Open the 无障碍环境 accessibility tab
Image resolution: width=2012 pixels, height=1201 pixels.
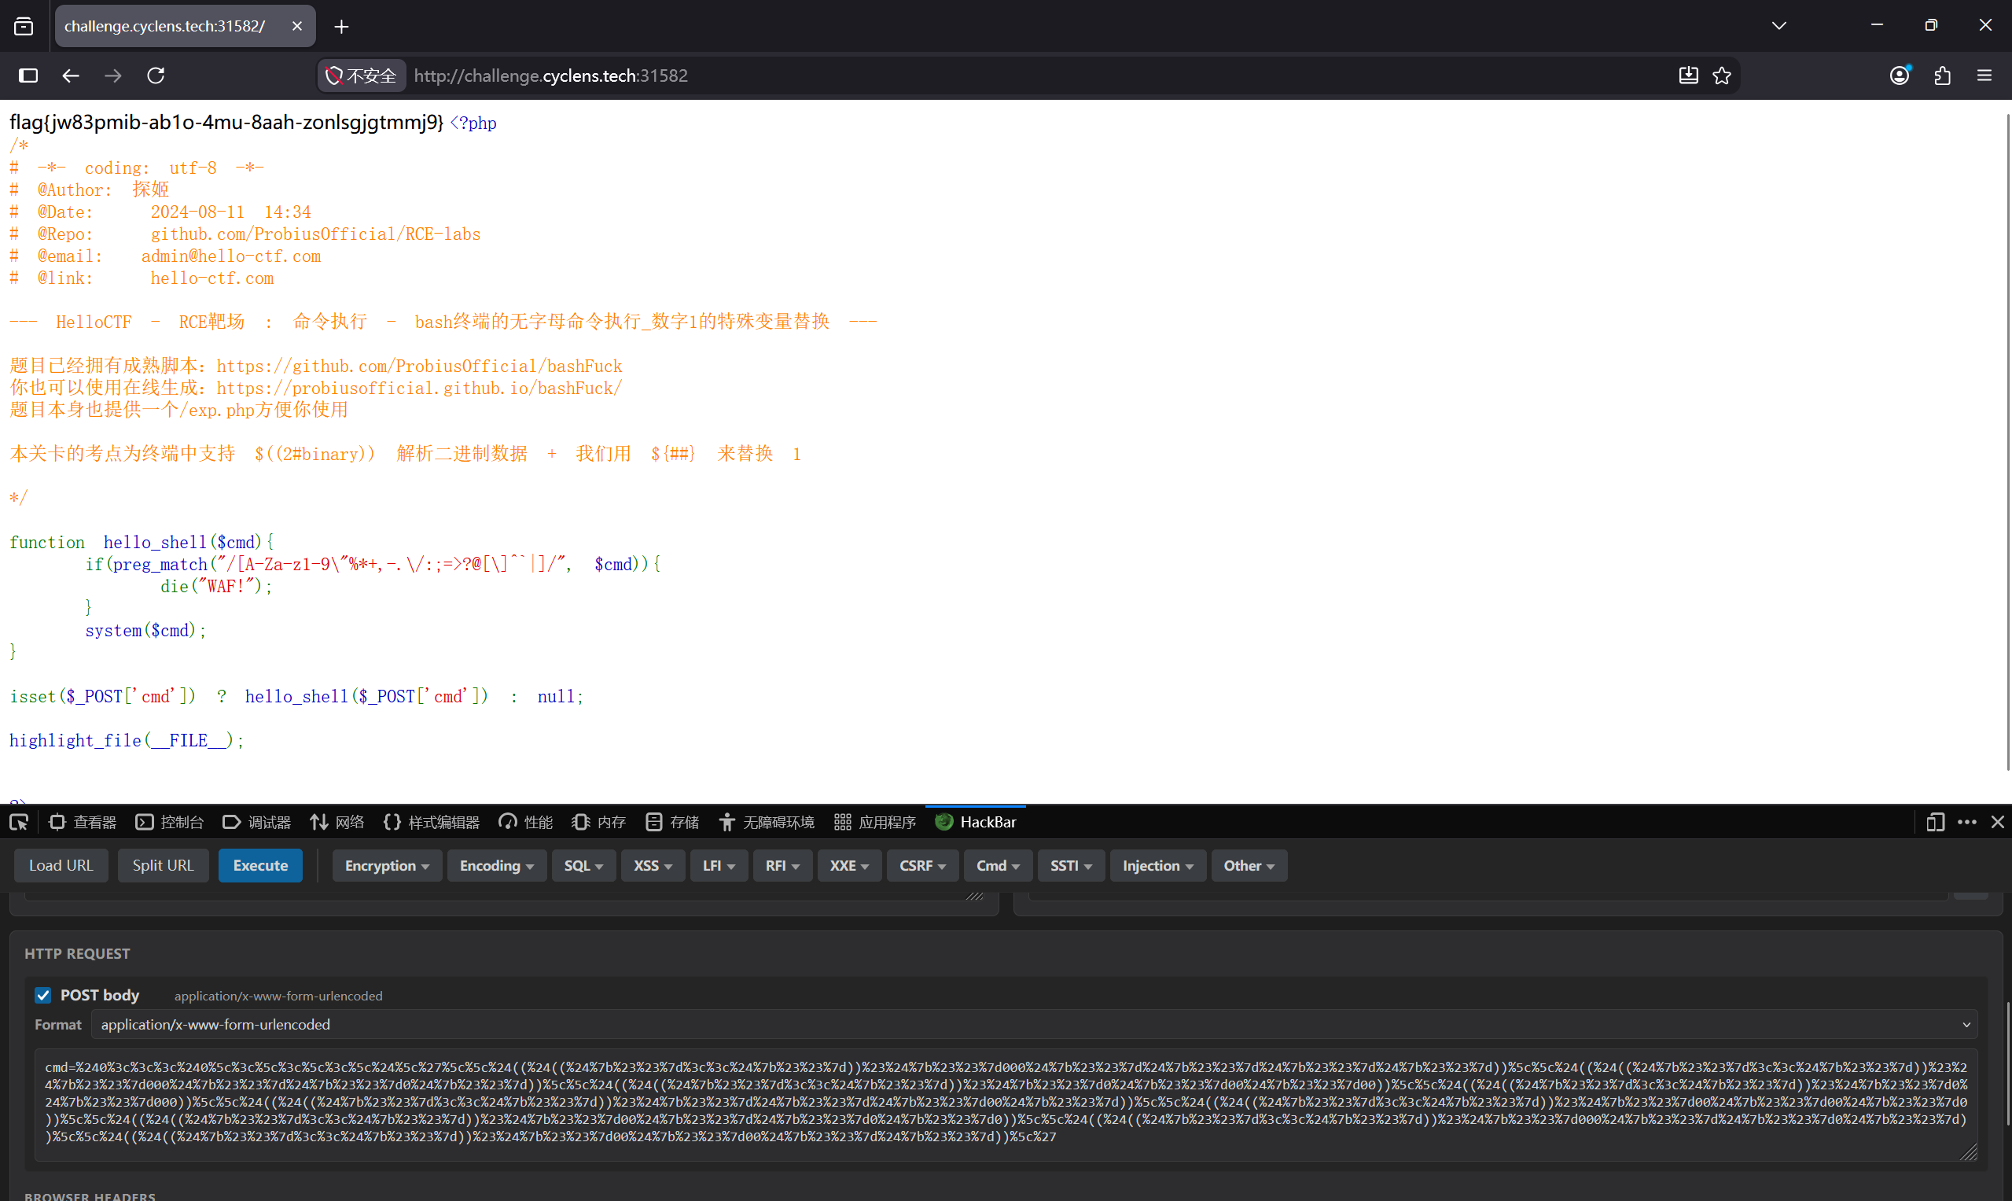(x=766, y=822)
